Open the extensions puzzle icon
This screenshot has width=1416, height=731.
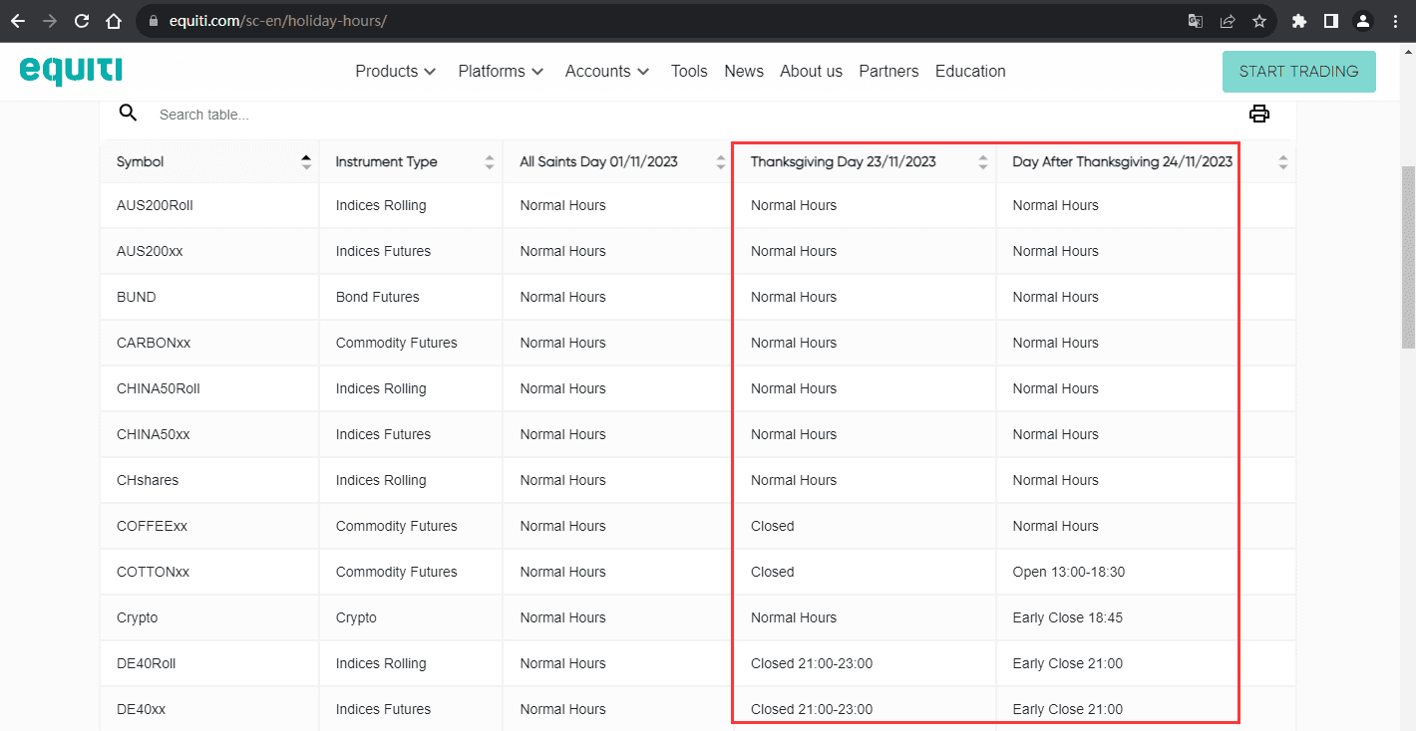(x=1298, y=21)
